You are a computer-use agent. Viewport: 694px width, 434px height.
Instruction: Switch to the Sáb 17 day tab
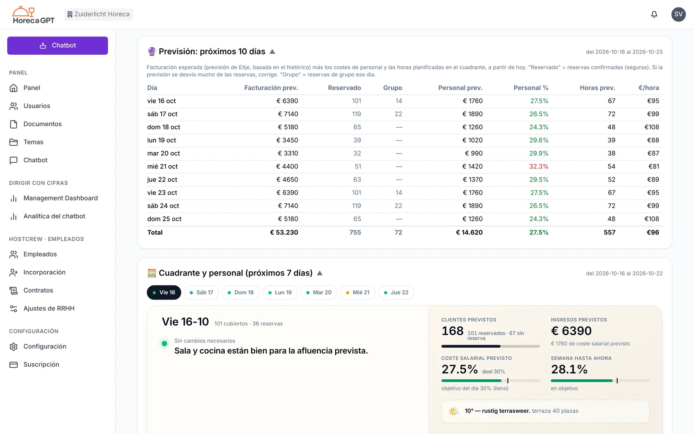coord(202,293)
